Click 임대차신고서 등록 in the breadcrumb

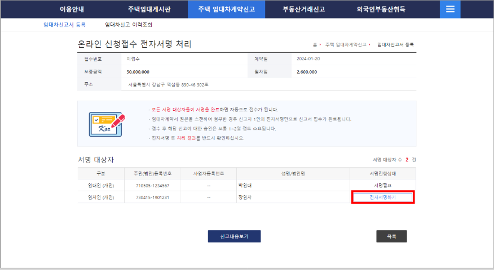pyautogui.click(x=395, y=44)
